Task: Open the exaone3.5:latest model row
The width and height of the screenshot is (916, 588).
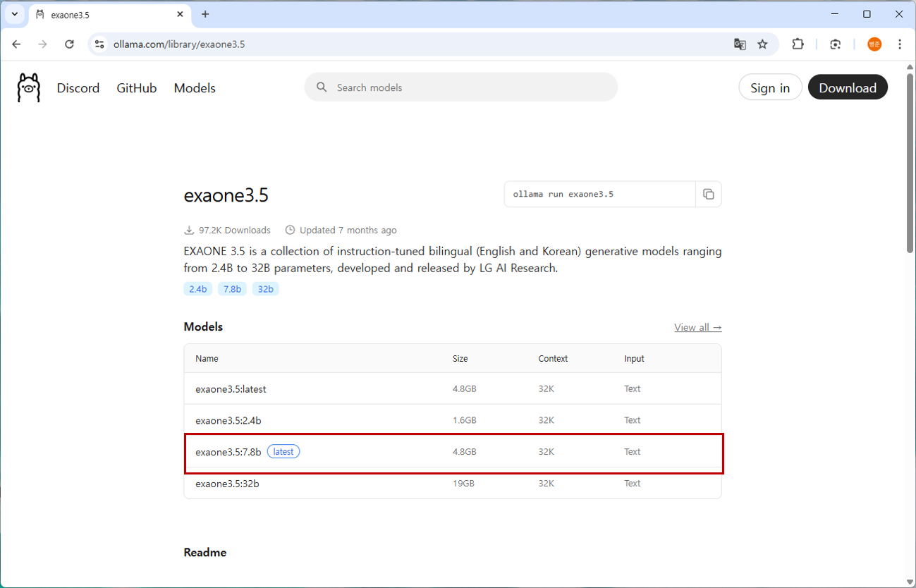Action: [453, 388]
